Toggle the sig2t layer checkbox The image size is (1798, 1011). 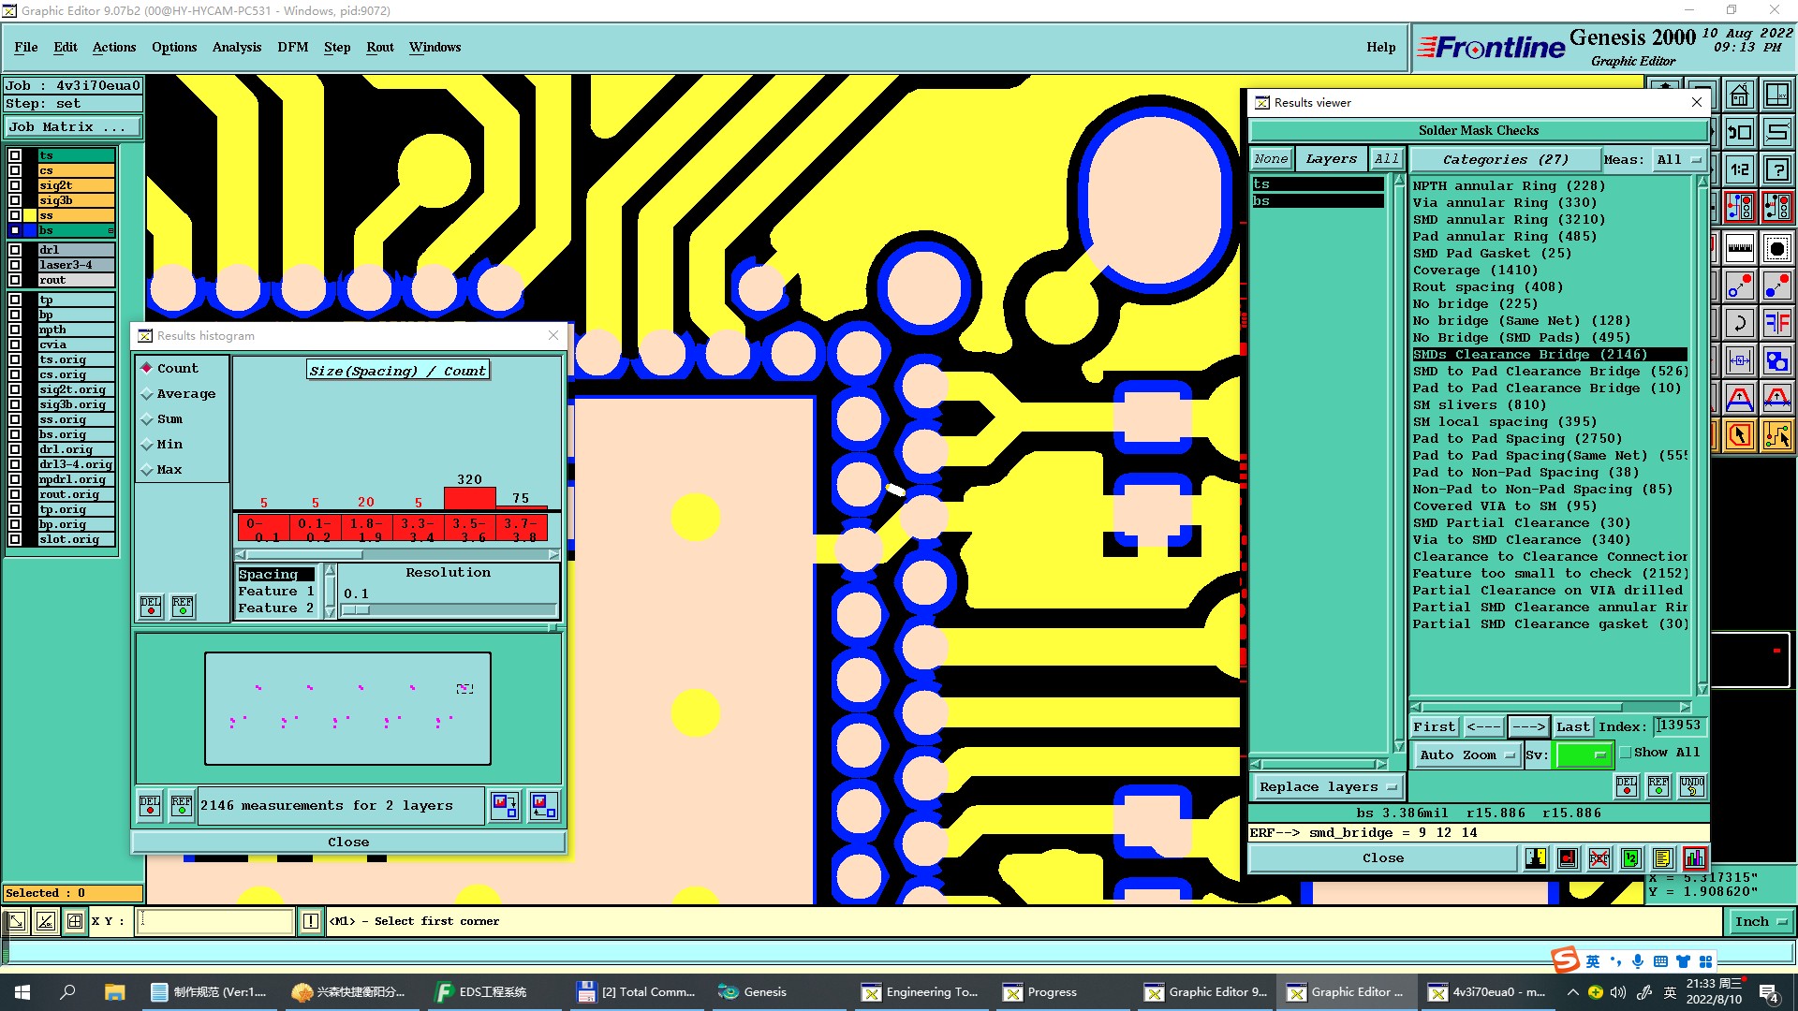click(x=15, y=185)
